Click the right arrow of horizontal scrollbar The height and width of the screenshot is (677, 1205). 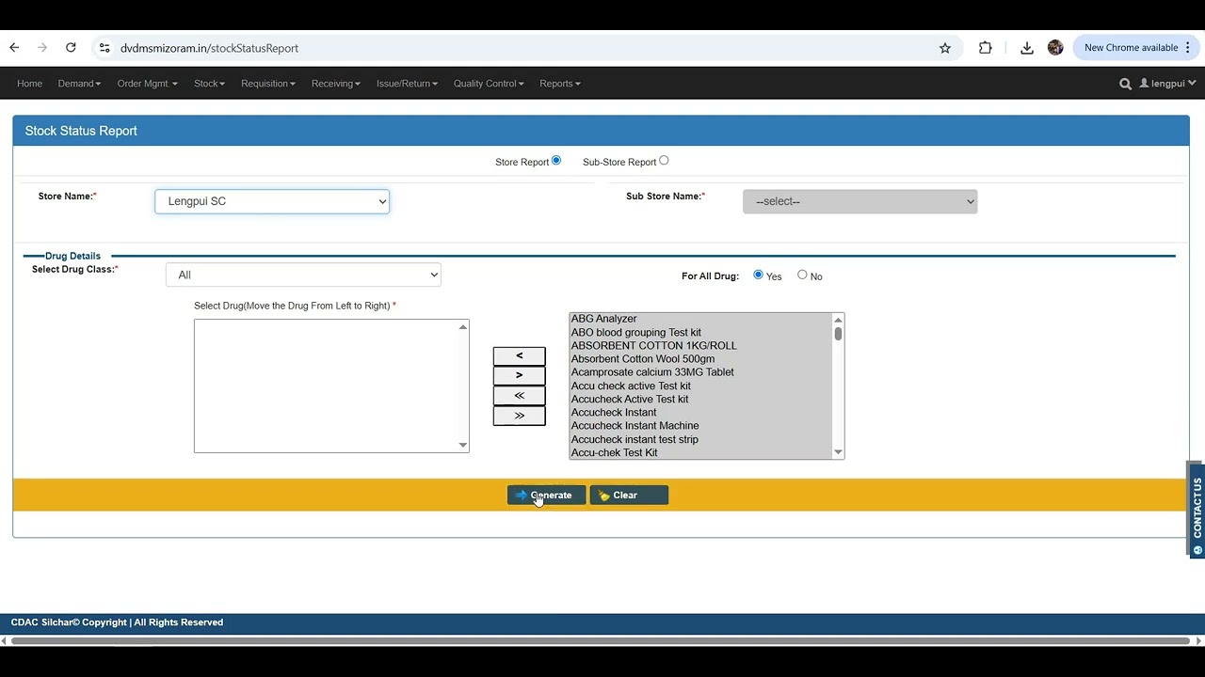click(x=1198, y=641)
